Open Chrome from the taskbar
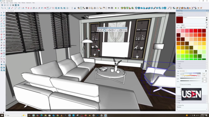This screenshot has width=209, height=117. click(57, 115)
